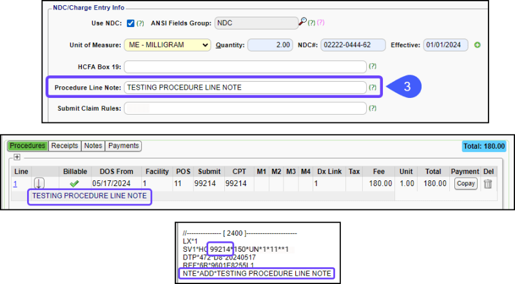Click the DOS From header
515x284 pixels.
coord(116,172)
